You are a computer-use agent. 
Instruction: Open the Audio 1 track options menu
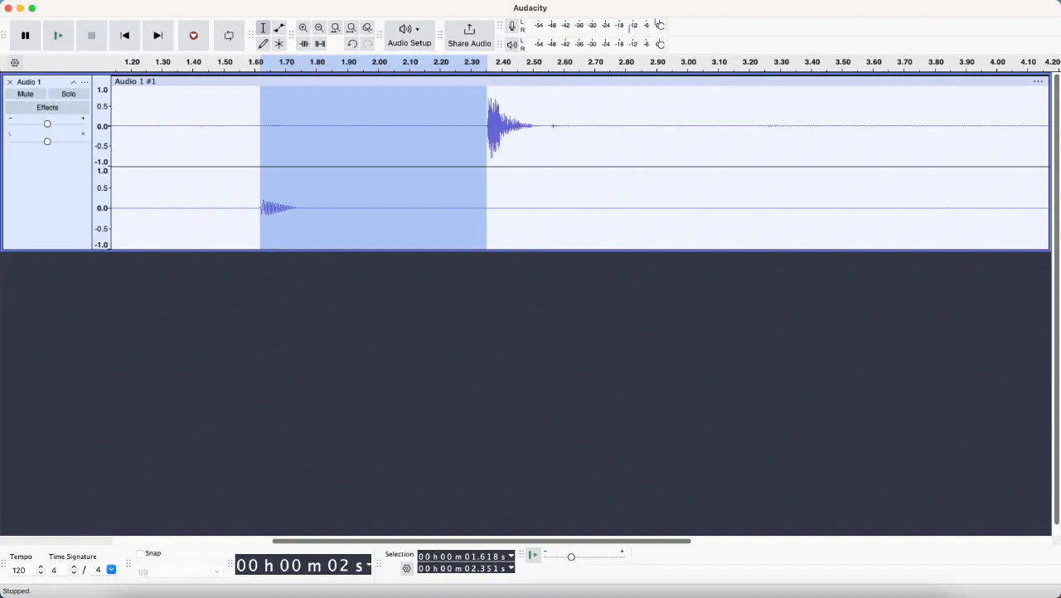pyautogui.click(x=85, y=82)
